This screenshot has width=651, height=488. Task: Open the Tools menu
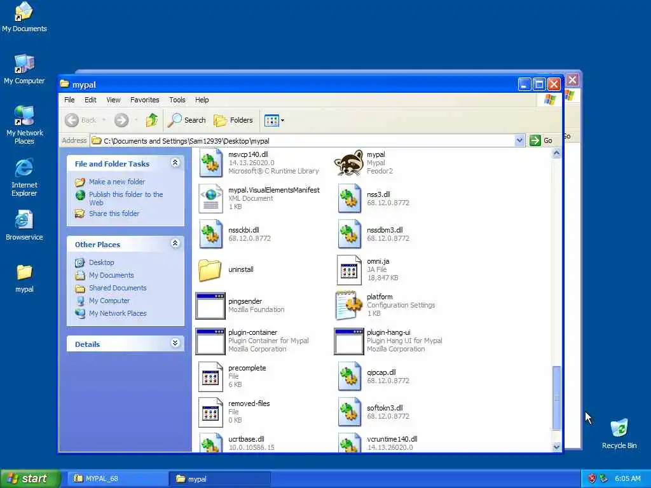click(x=177, y=100)
